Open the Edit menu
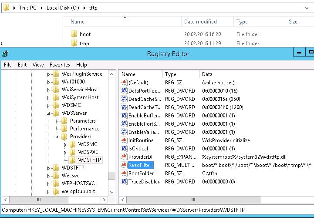The image size is (314, 223). click(22, 65)
